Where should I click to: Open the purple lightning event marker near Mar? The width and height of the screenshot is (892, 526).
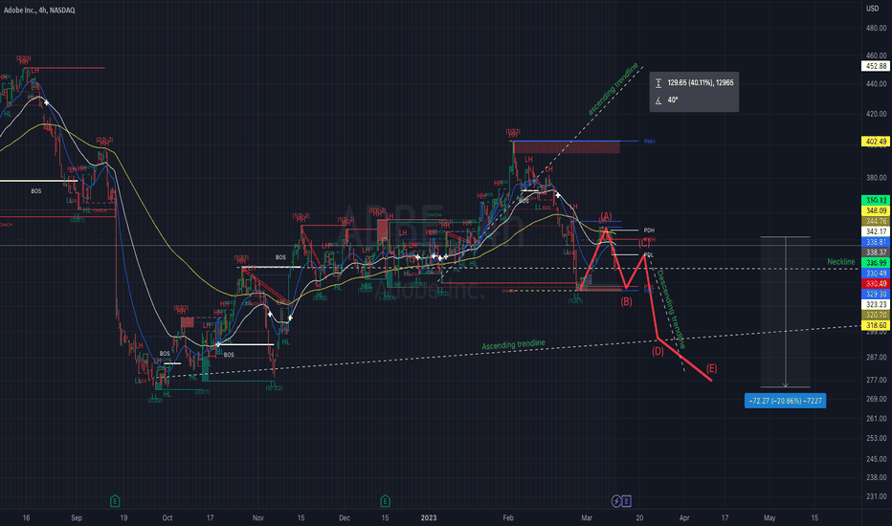pos(616,501)
